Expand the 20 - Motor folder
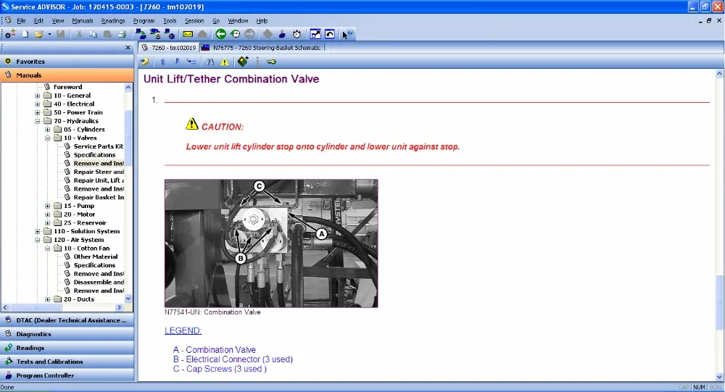This screenshot has width=725, height=392. click(x=48, y=214)
